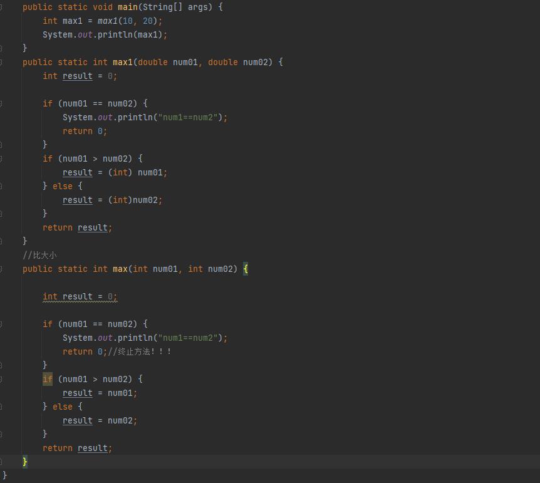The image size is (540, 483).
Task: Click the highlighted 'if' keyword
Action: click(x=48, y=379)
